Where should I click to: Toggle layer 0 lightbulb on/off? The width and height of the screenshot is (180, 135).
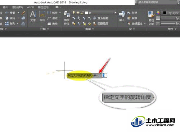point(73,13)
